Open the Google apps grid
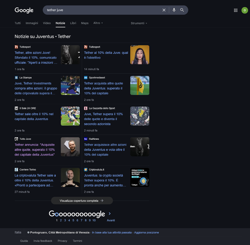This screenshot has width=250, height=245. click(x=236, y=10)
